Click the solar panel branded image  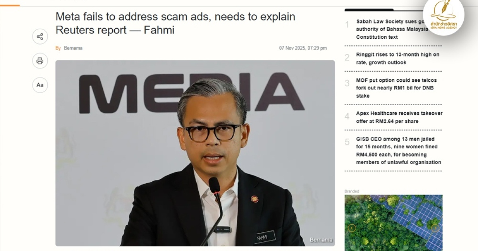pyautogui.click(x=393, y=223)
